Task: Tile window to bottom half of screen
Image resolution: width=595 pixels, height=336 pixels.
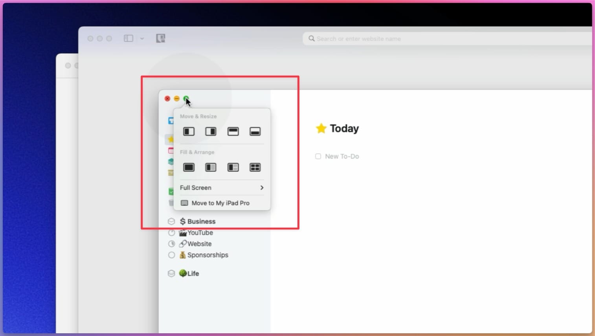Action: coord(255,131)
